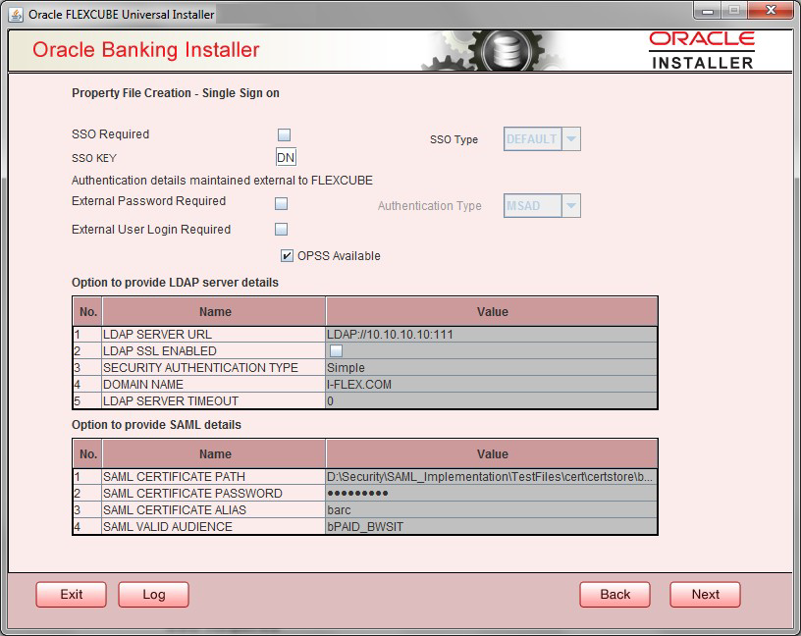Minimize the installer window
Viewport: 801px width, 636px height.
pos(707,10)
